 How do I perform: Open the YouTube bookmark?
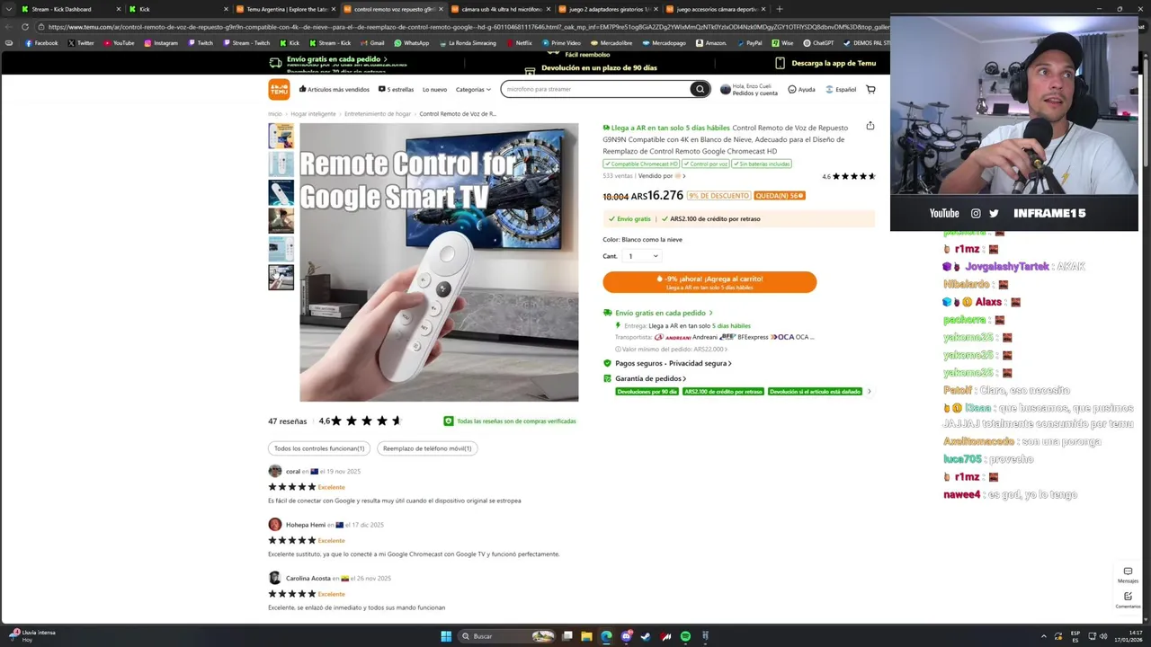(119, 42)
